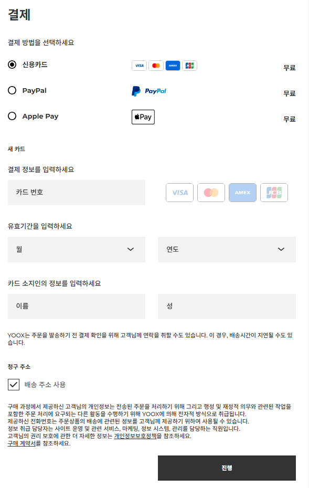Click the Apple Pay logo badge
This screenshot has width=309, height=488.
click(x=143, y=116)
